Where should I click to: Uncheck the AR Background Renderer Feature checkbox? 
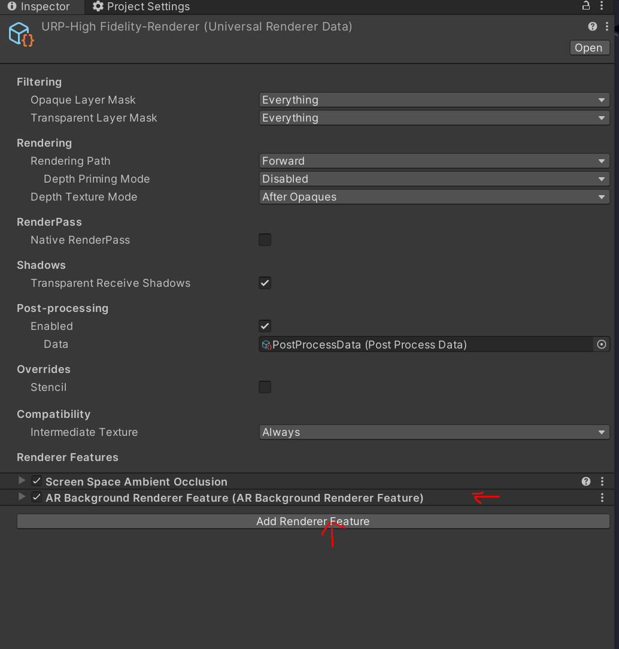pos(37,498)
